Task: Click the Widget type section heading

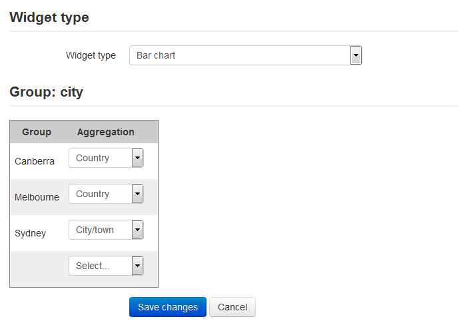Action: (49, 17)
